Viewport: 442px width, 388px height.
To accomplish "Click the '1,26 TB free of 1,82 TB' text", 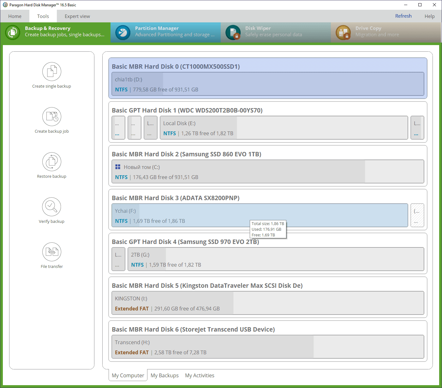I will coord(207,133).
